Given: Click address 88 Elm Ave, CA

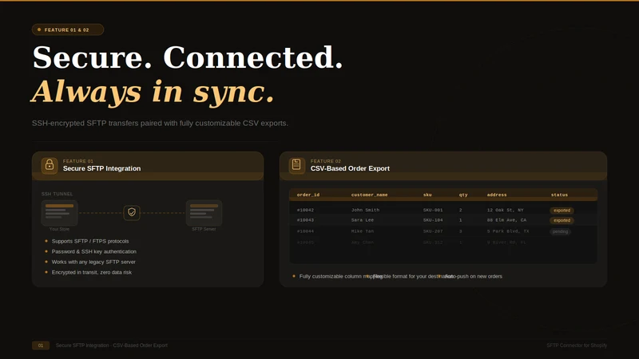Looking at the screenshot, I should [x=506, y=220].
